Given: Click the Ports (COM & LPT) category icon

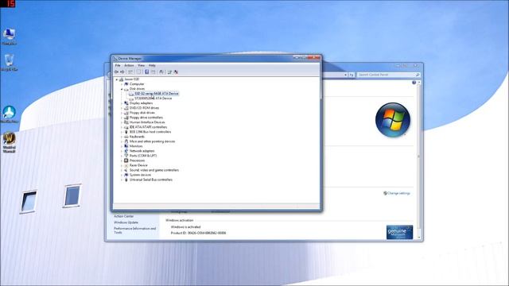Looking at the screenshot, I should pos(126,156).
